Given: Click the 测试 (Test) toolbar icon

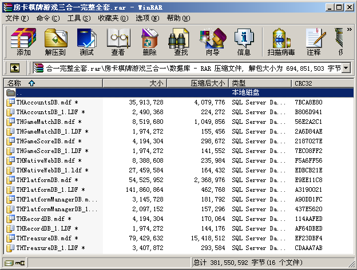Looking at the screenshot, I should coord(86,42).
